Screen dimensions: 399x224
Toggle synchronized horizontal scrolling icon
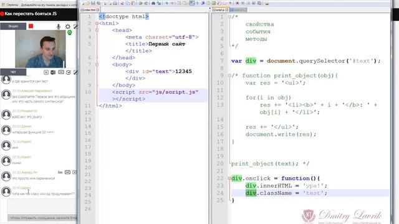[185, 3]
